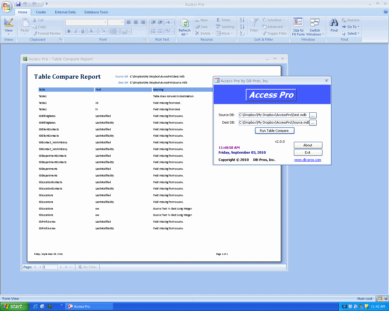Switch to the Create ribbon tab
The image size is (389, 311).
[41, 12]
